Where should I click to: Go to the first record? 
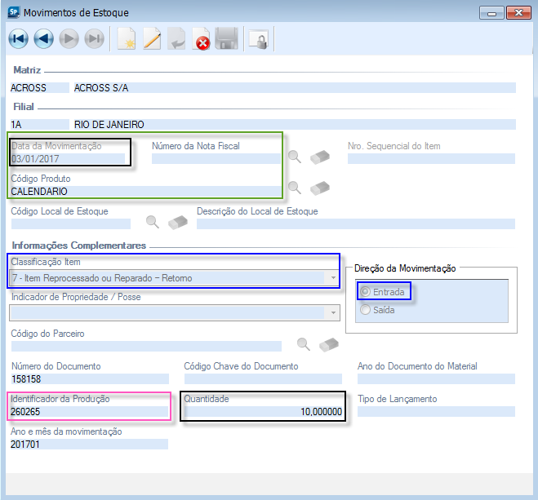[x=18, y=38]
